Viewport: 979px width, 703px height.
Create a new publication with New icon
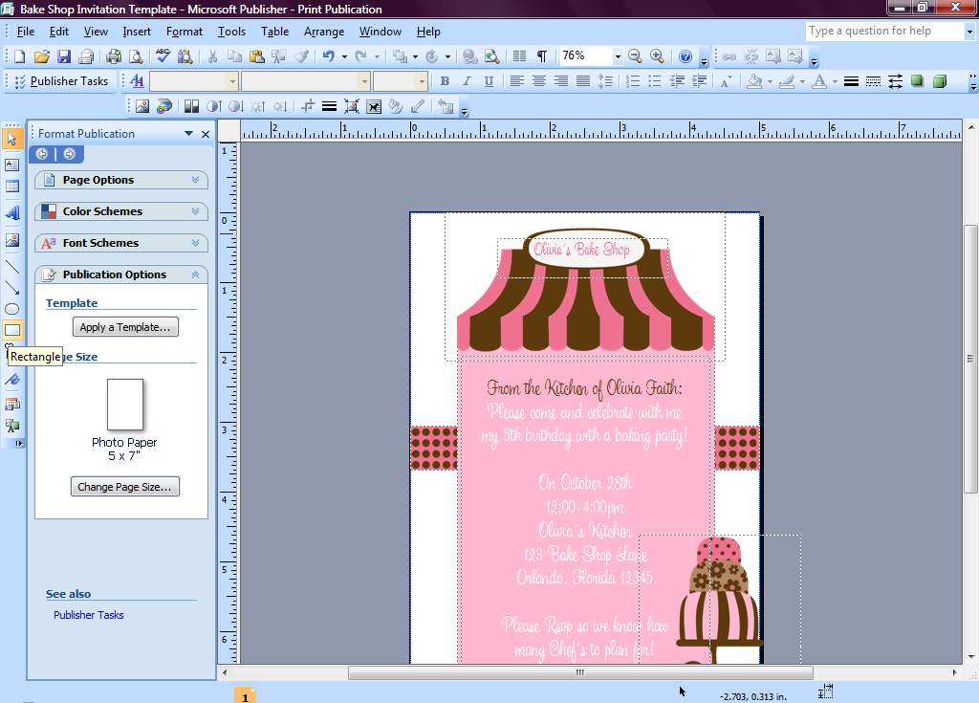coord(19,56)
